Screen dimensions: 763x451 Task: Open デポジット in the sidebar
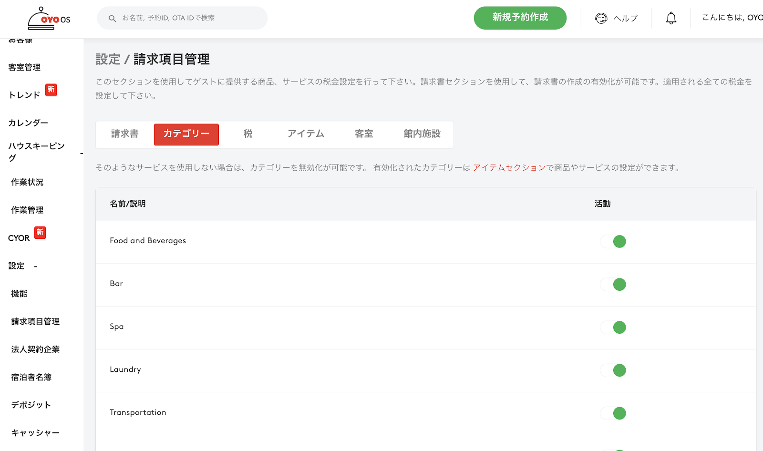click(x=31, y=405)
